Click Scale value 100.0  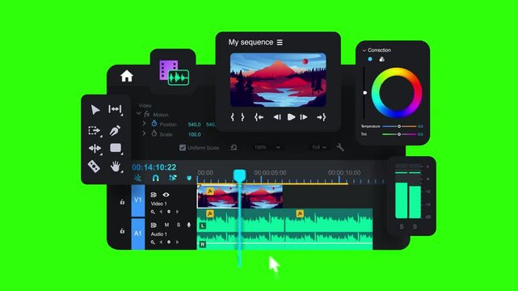tap(194, 134)
